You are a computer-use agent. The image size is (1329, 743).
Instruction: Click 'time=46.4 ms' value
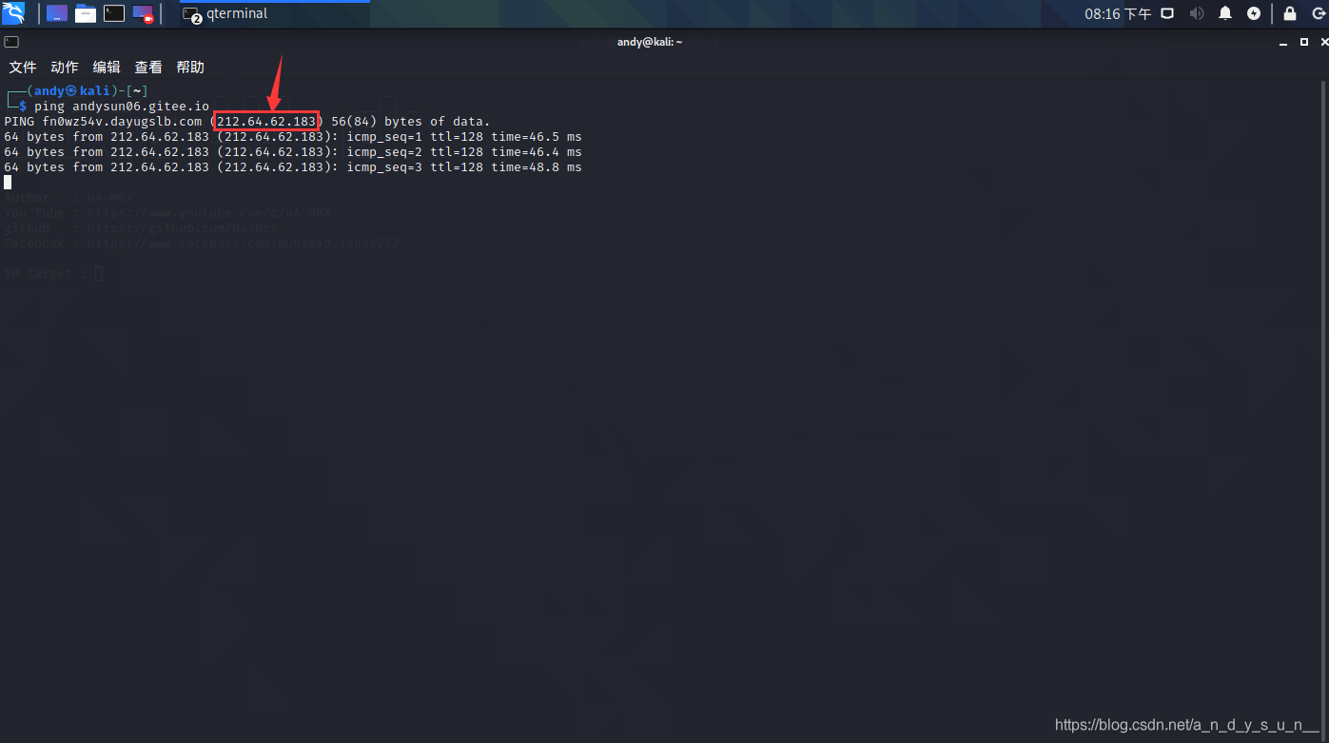[x=537, y=152]
